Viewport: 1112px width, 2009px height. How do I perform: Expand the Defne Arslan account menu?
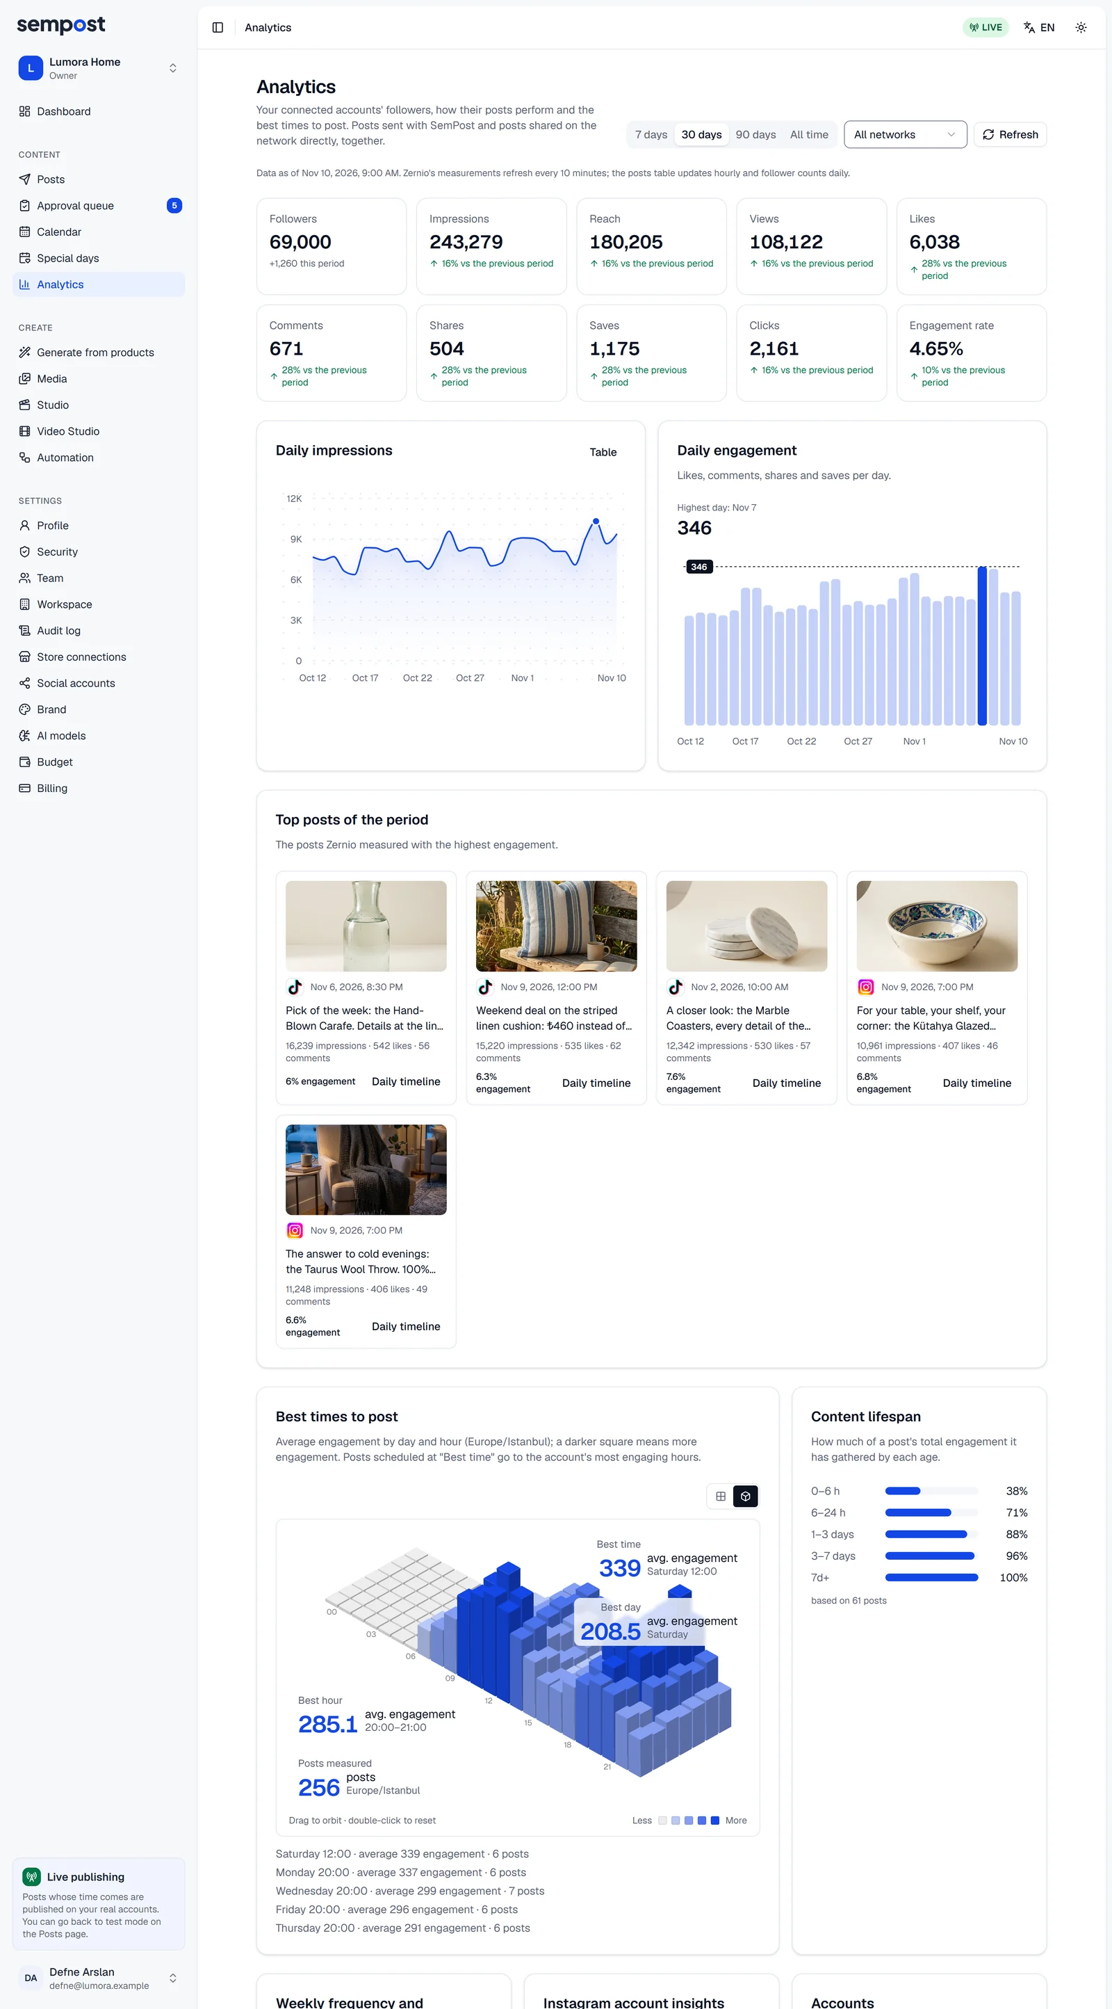pyautogui.click(x=99, y=1978)
